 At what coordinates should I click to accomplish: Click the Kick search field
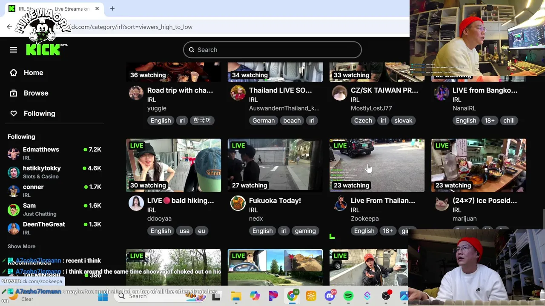pos(272,50)
